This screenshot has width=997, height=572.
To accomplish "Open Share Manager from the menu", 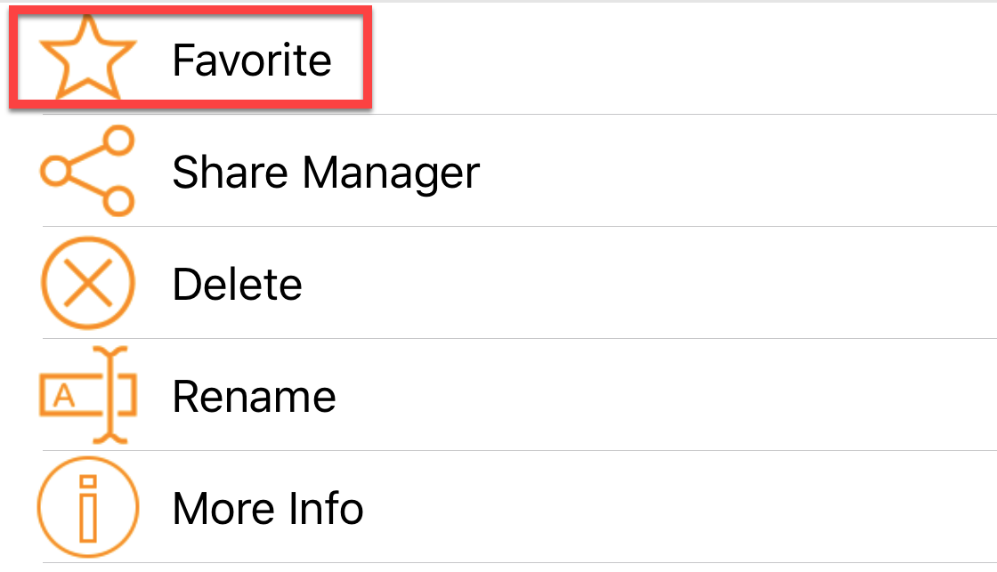I will 326,173.
